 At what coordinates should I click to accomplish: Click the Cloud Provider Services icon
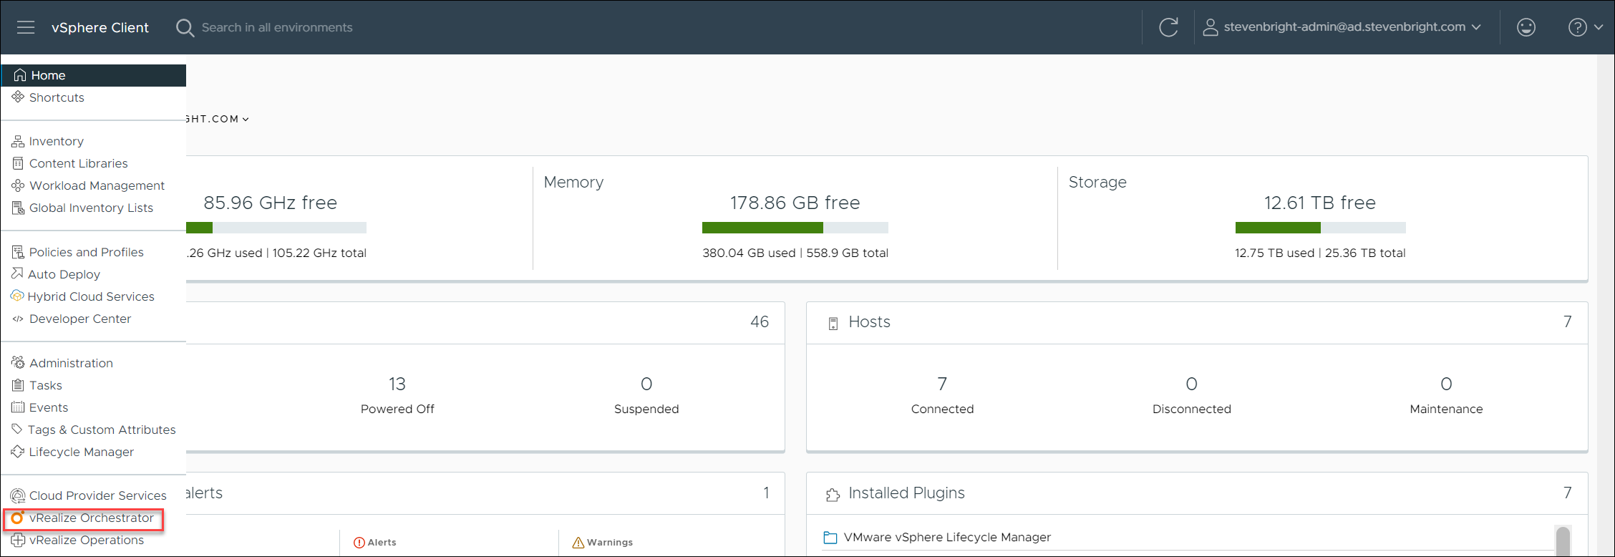(18, 495)
